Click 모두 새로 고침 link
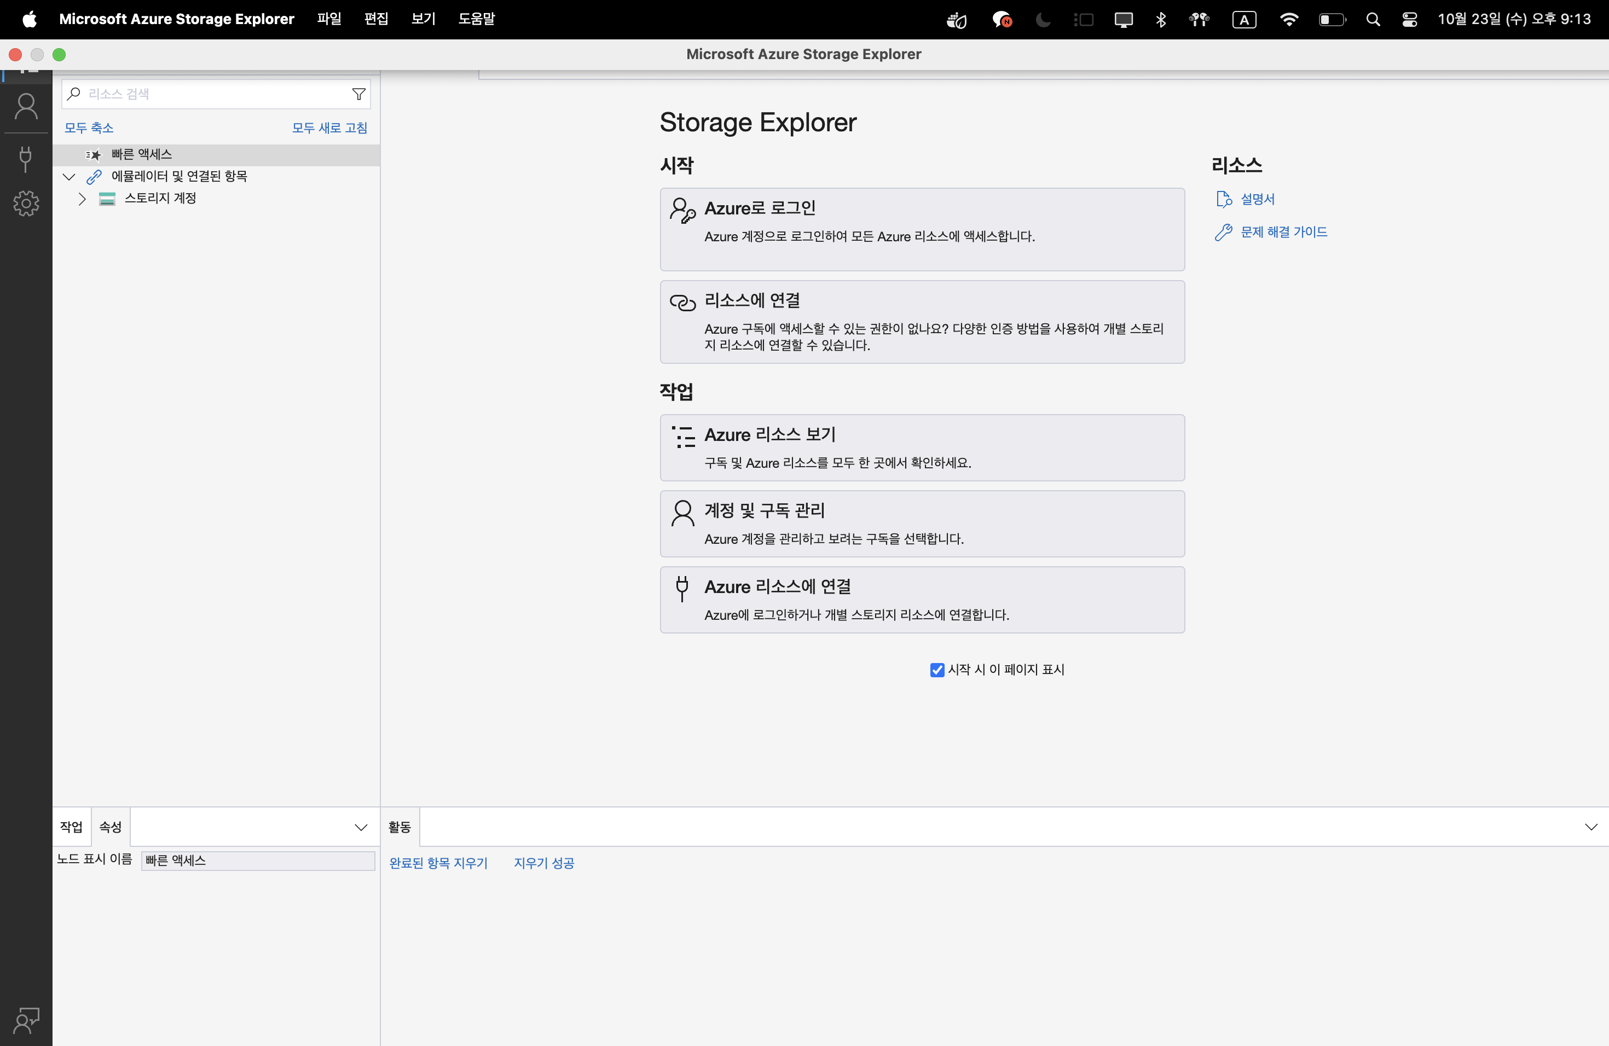 pos(330,127)
